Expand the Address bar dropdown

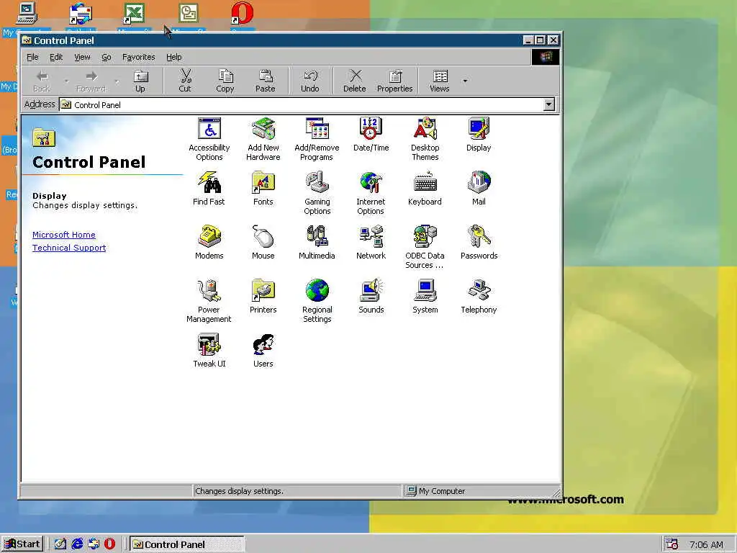pyautogui.click(x=548, y=104)
